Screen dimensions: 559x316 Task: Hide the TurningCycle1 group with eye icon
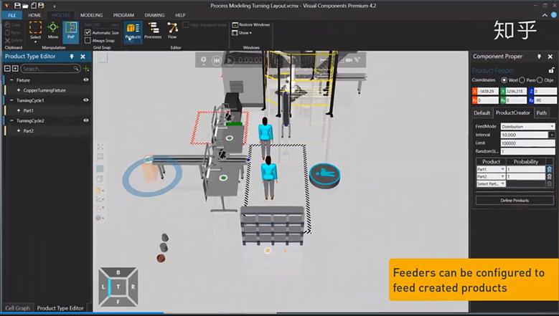86,100
